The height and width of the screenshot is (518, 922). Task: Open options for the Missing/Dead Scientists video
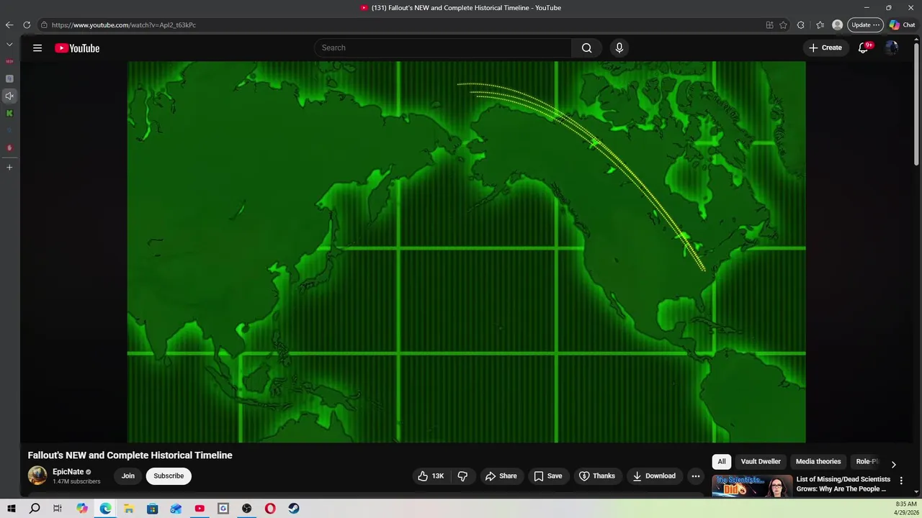[901, 481]
